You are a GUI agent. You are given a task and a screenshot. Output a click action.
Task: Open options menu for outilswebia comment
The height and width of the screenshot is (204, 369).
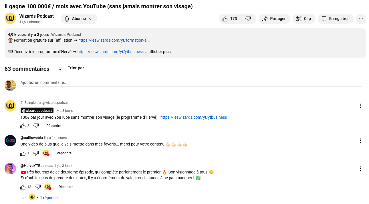coord(360,141)
